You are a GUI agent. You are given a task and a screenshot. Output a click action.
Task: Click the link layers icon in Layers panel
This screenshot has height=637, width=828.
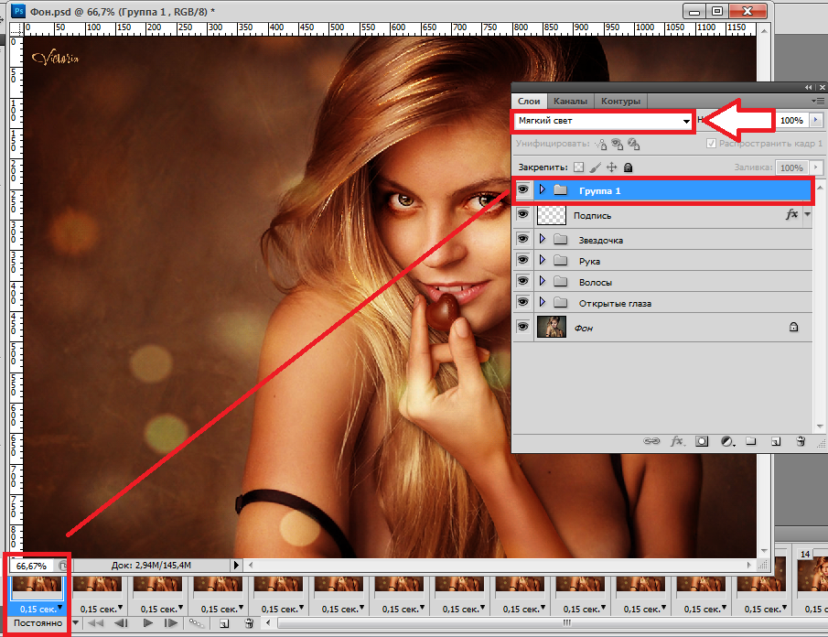[x=651, y=441]
